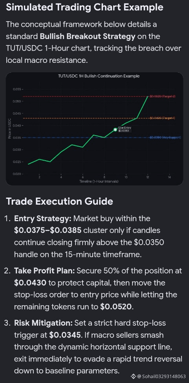Select the bold $0.0430 take-profit price
This screenshot has width=189, height=383.
pos(30,283)
